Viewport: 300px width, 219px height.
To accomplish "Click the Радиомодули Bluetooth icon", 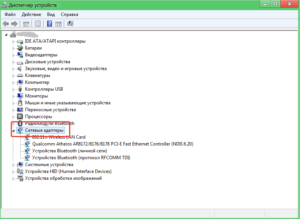I will click(20, 123).
